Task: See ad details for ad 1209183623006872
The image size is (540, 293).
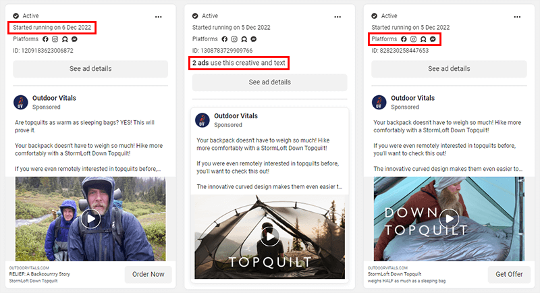Action: coord(90,69)
